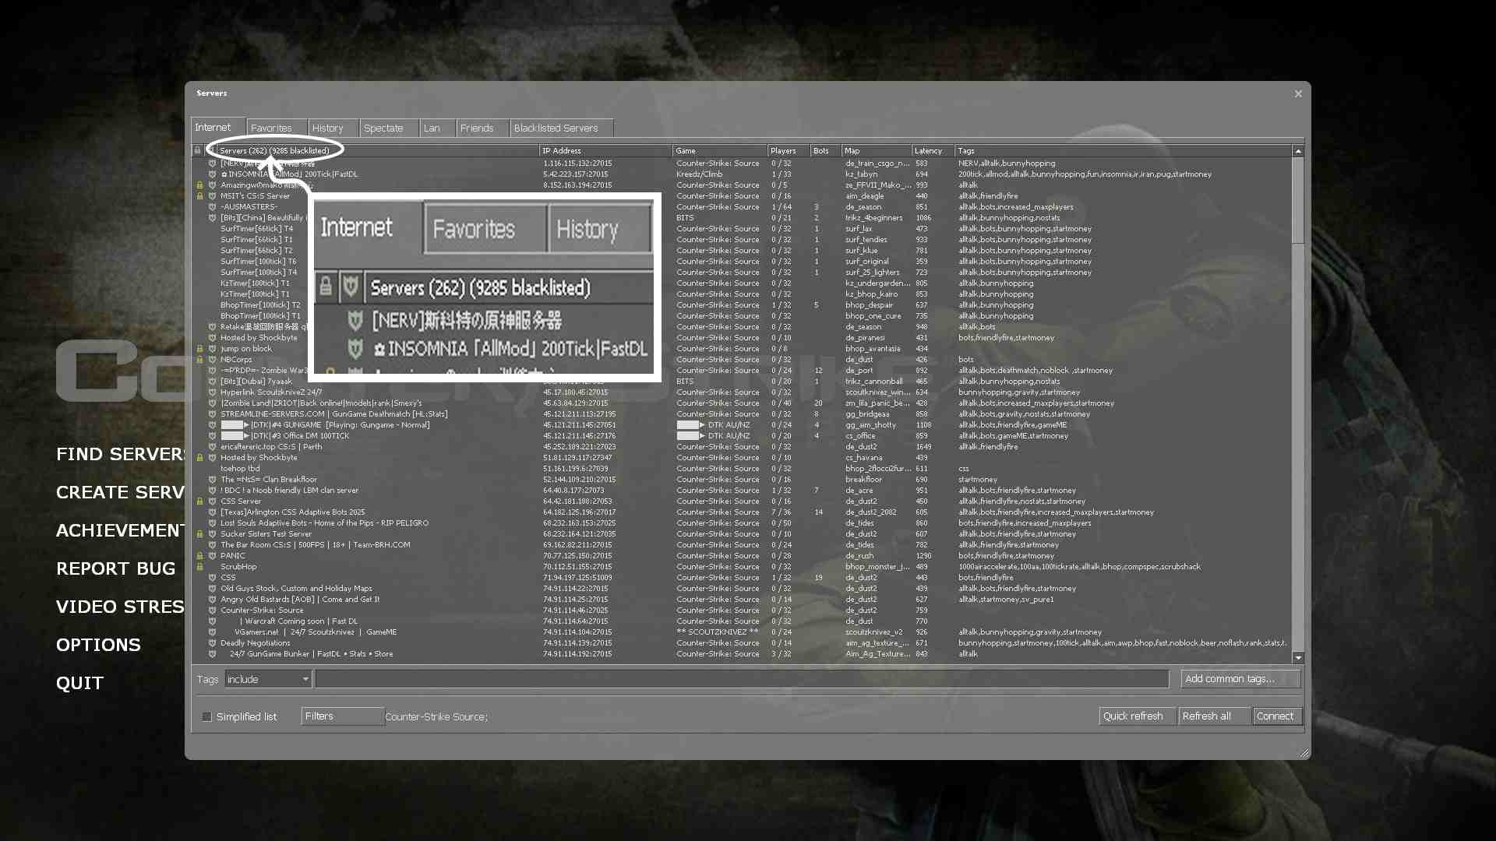Click lock icon beside PANIC server

(x=199, y=556)
